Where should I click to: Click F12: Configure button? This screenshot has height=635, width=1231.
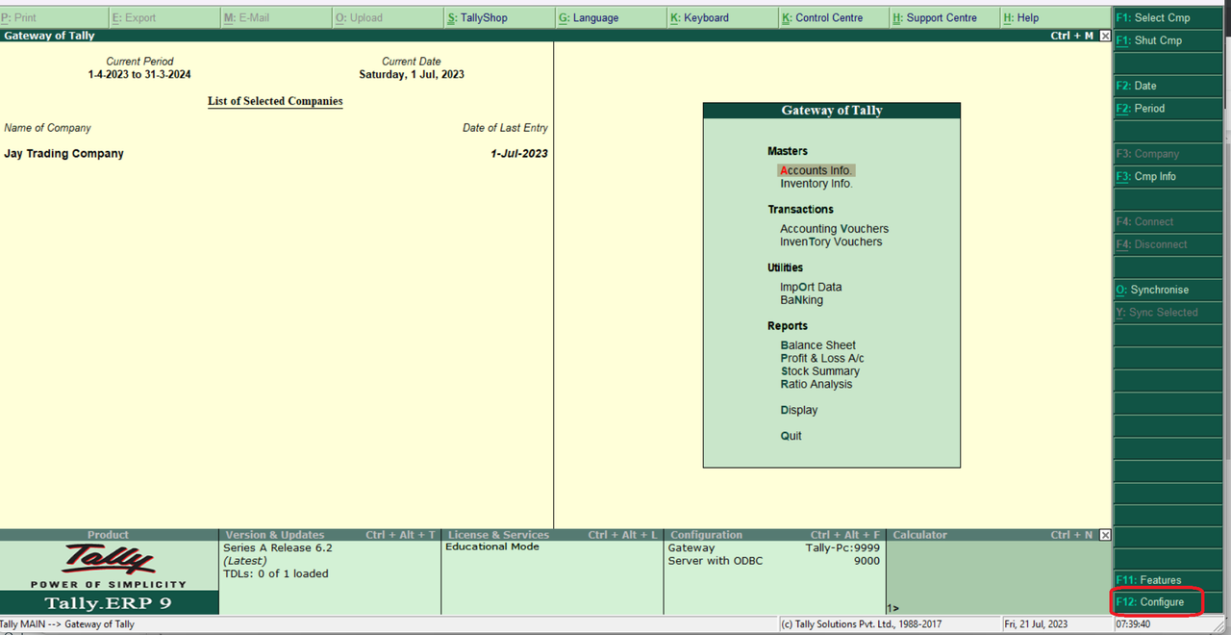click(1168, 602)
